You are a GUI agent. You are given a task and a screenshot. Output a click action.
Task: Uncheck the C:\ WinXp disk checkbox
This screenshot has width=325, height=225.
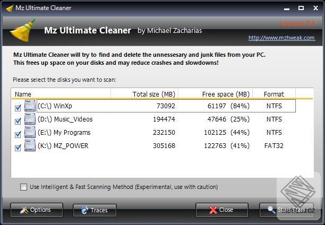click(18, 108)
